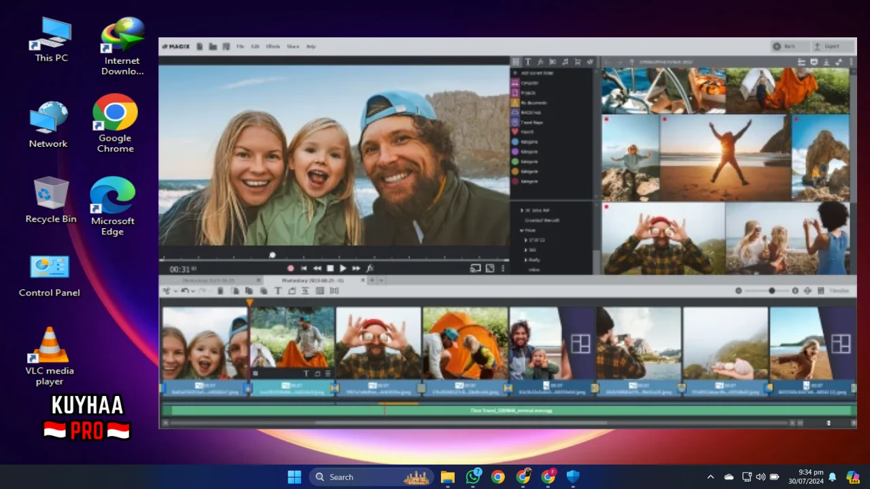Click the New project icon beside MAGIX logo
Screen dimensions: 870x489
point(200,47)
